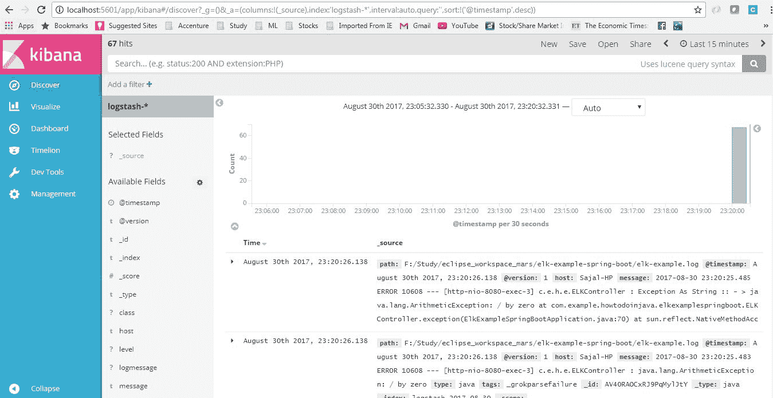Select the _index field
The image size is (773, 398).
pos(130,258)
